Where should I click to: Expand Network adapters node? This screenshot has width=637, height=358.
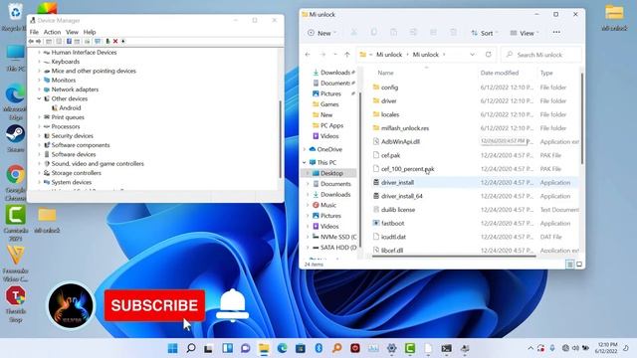[40, 89]
